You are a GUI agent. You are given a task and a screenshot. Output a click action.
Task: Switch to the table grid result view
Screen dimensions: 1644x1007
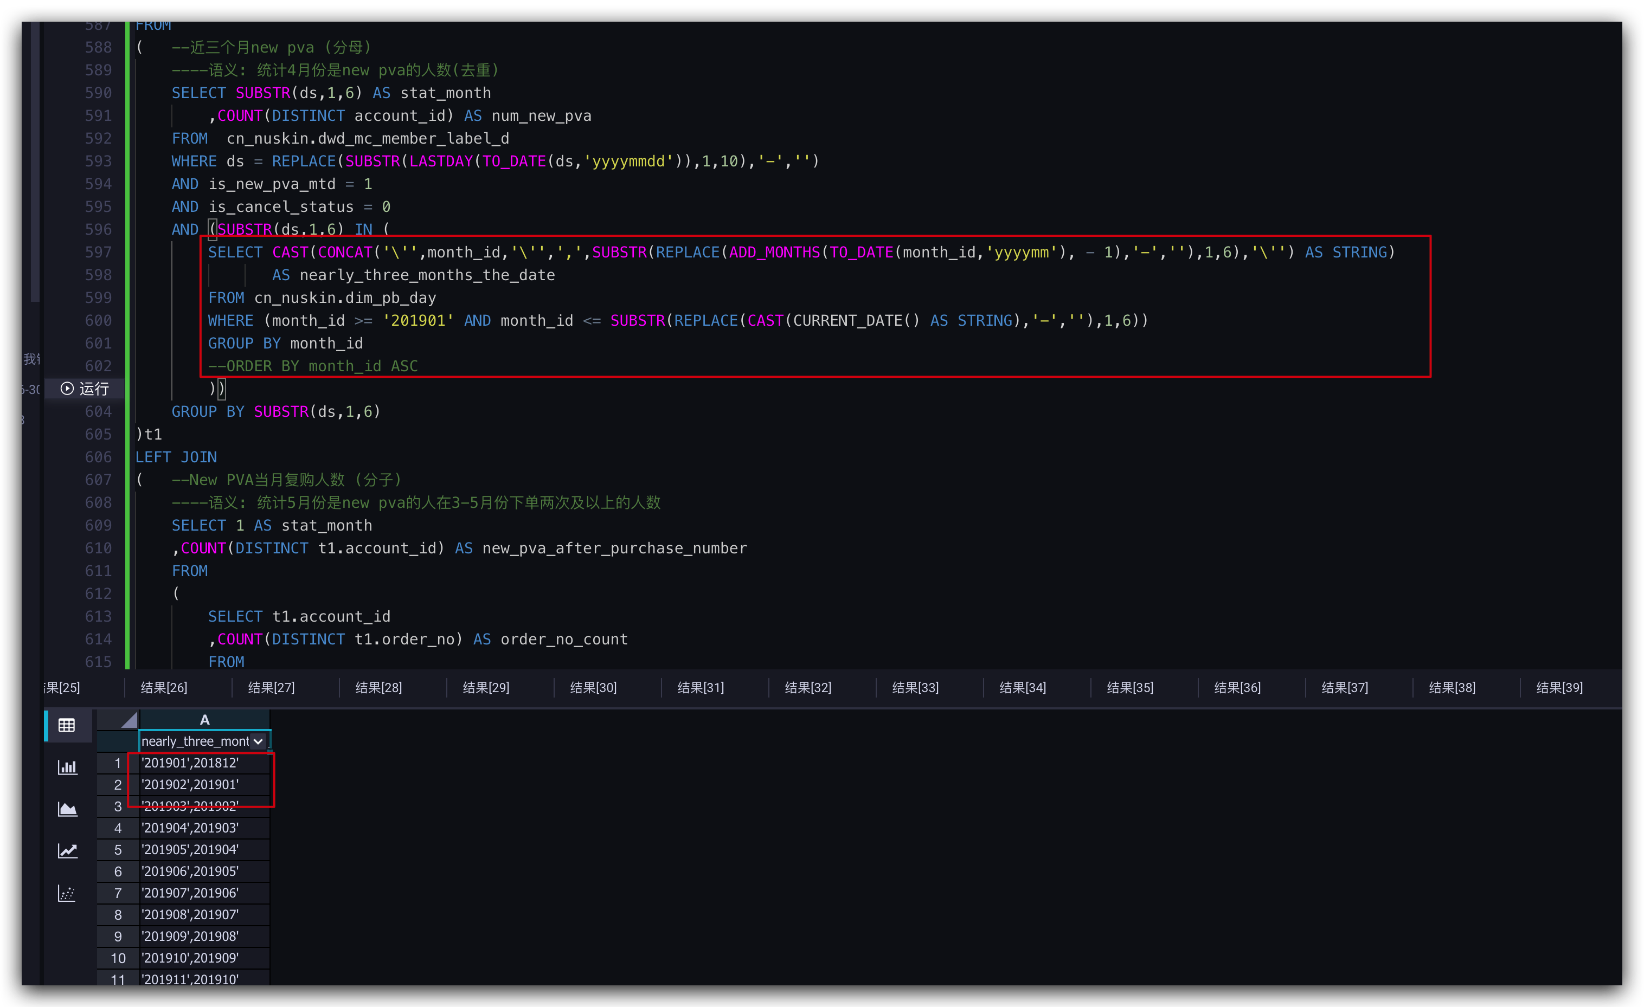(67, 725)
